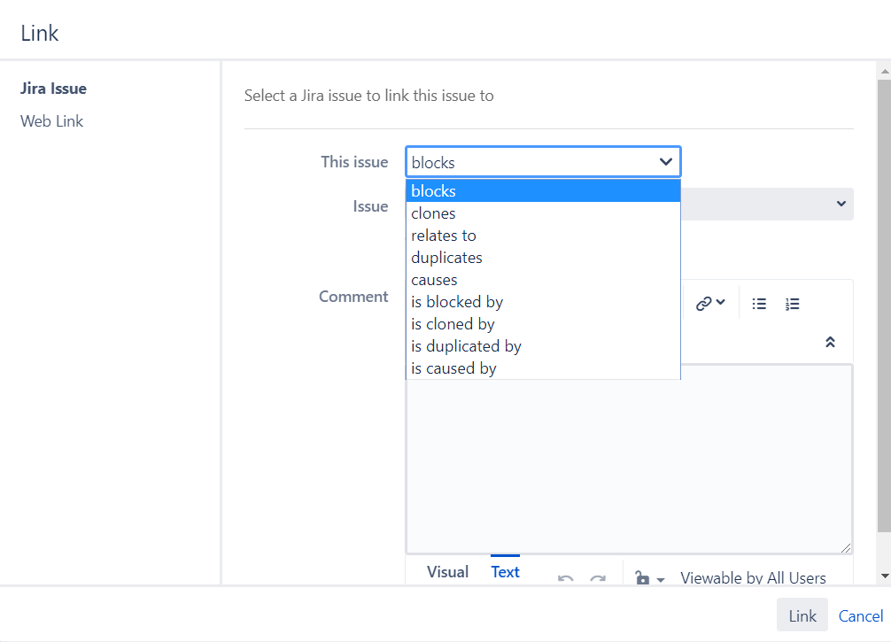Select Web Link in the sidebar
The image size is (891, 642).
click(51, 120)
